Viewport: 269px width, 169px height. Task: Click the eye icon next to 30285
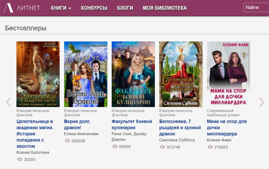[20, 159]
